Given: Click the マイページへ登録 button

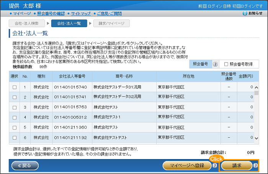Looking at the screenshot, I should click(x=187, y=166).
